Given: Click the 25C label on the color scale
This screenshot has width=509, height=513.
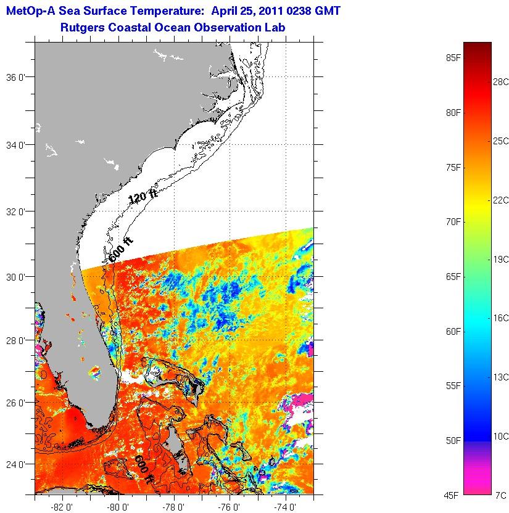Looking at the screenshot, I should coord(501,141).
